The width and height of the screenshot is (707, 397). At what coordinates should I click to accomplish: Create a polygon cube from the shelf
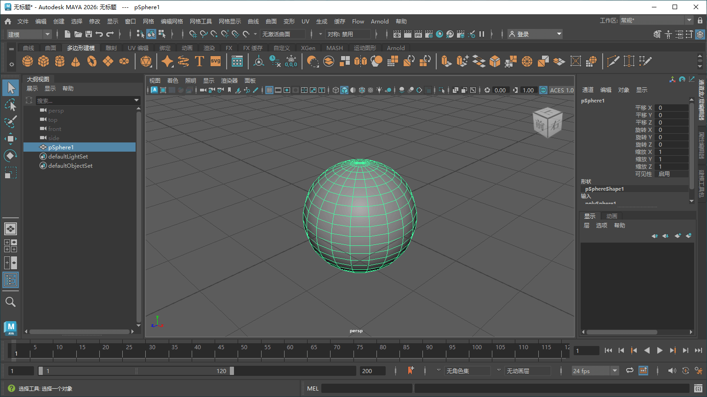(x=44, y=61)
